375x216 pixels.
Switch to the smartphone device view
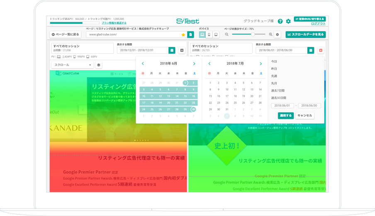pos(209,34)
